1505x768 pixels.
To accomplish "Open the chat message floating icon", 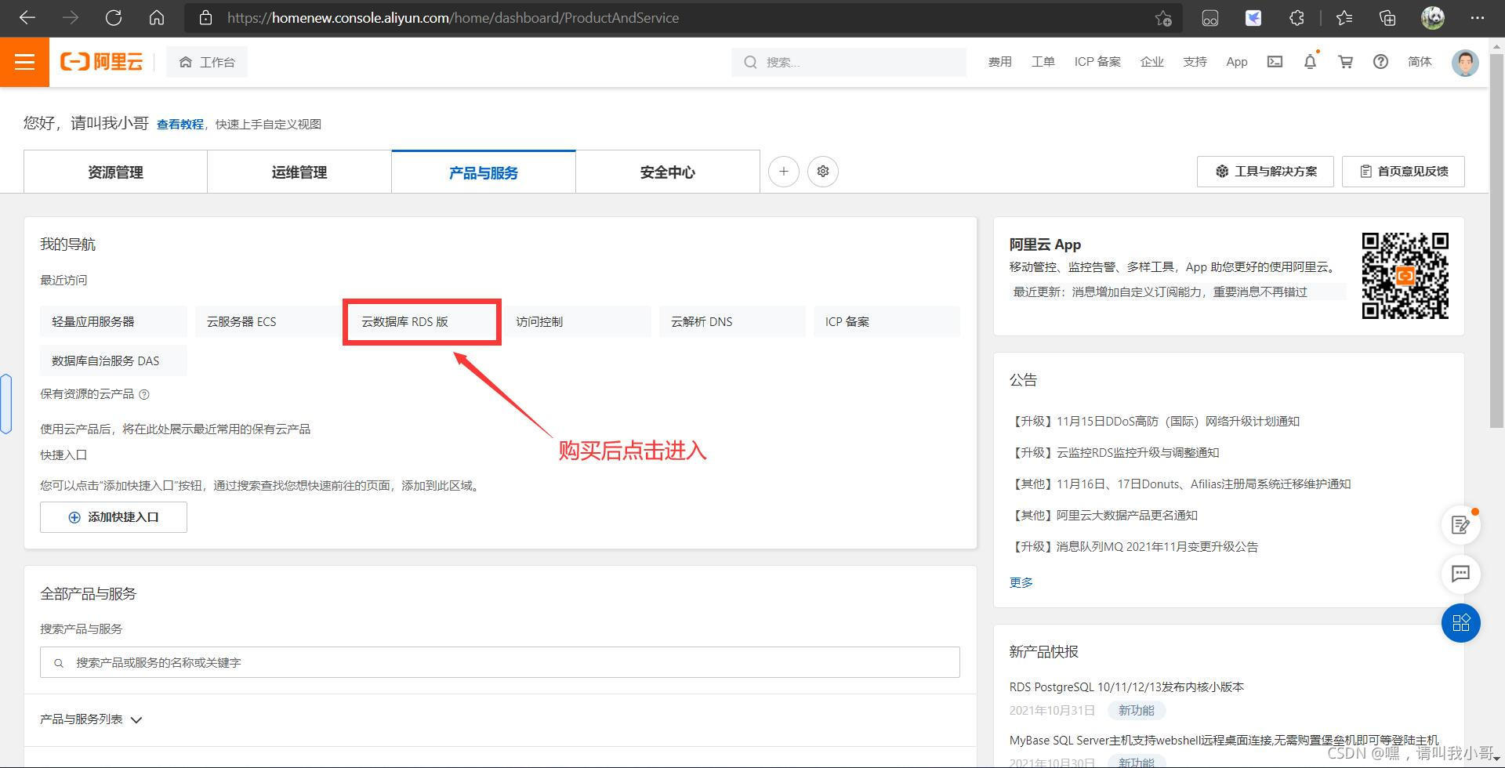I will [1460, 574].
